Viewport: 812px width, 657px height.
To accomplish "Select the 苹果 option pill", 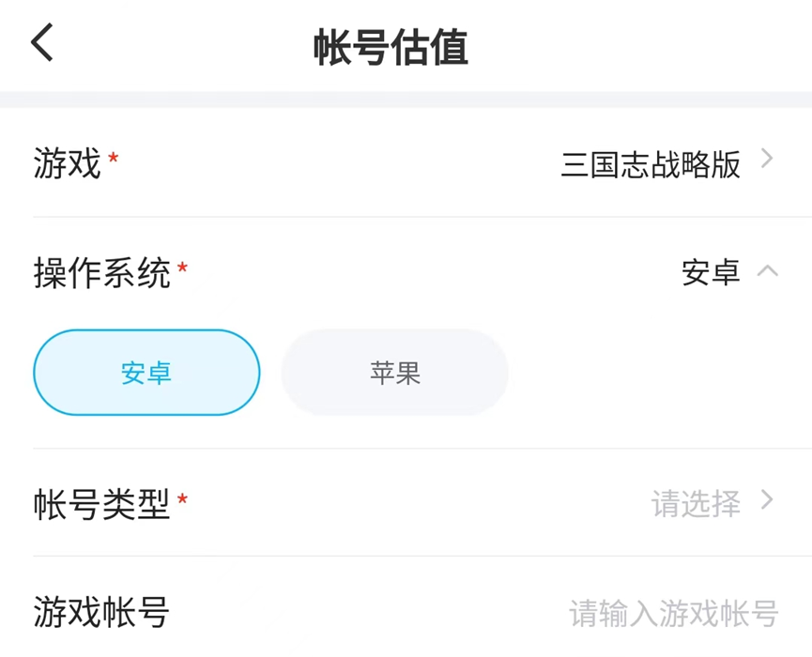I will tap(394, 373).
